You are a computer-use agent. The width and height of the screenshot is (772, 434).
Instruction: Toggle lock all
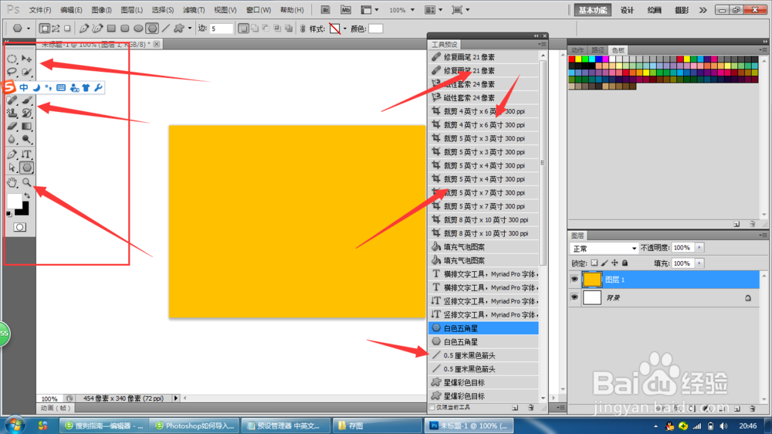coord(625,263)
